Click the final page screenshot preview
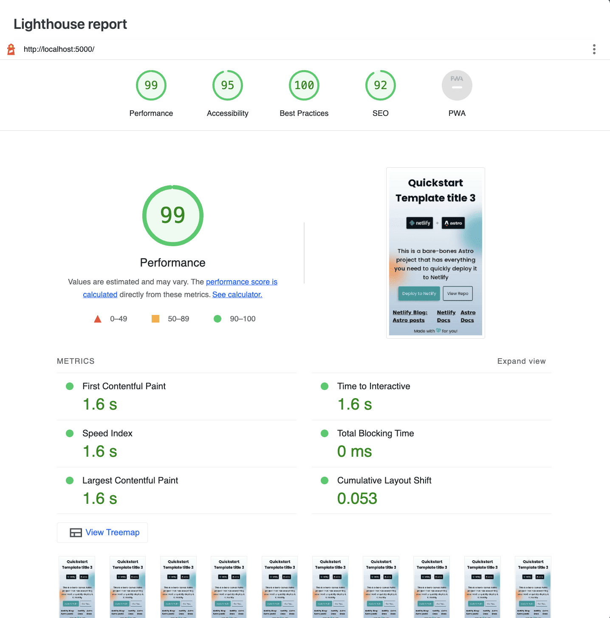610x618 pixels. tap(435, 253)
